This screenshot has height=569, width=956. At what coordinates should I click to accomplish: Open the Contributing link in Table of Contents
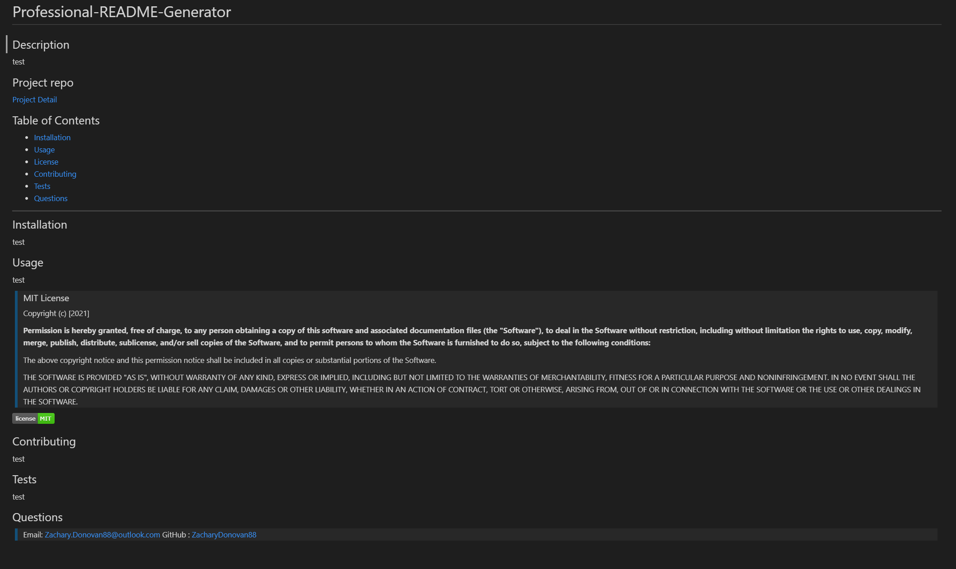[55, 174]
